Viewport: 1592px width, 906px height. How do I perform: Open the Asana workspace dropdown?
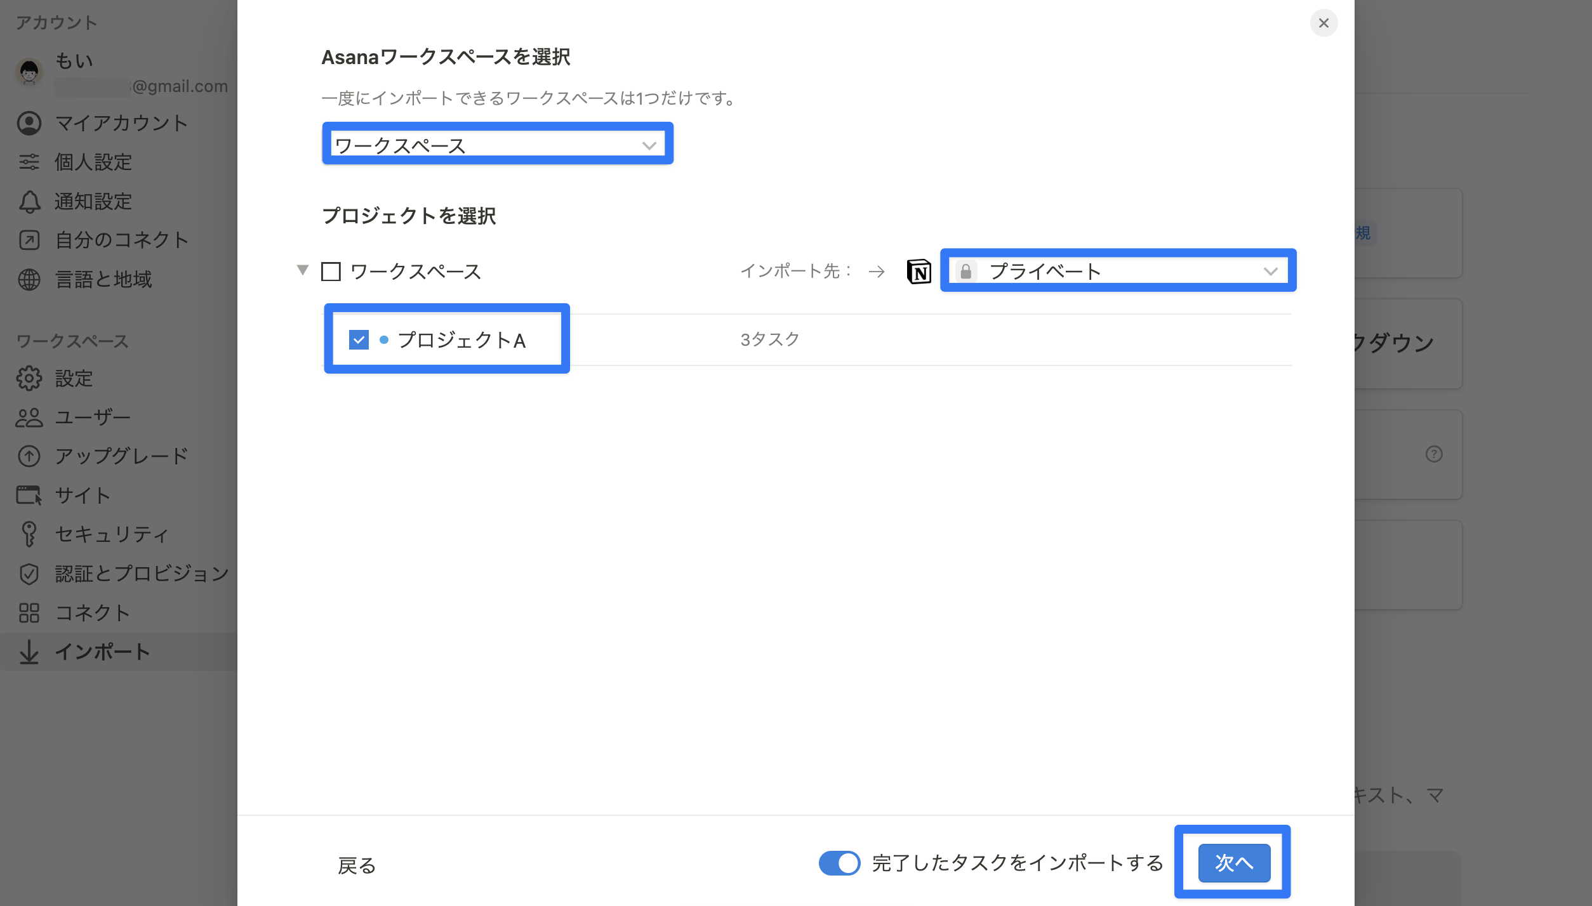pyautogui.click(x=498, y=145)
